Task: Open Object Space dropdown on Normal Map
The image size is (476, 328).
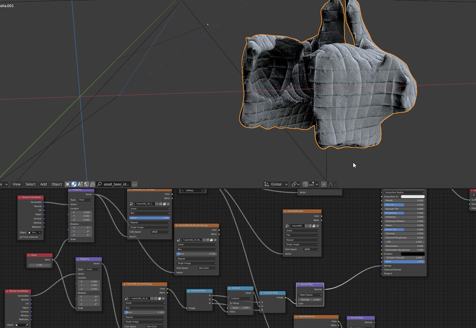Action: click(310, 295)
